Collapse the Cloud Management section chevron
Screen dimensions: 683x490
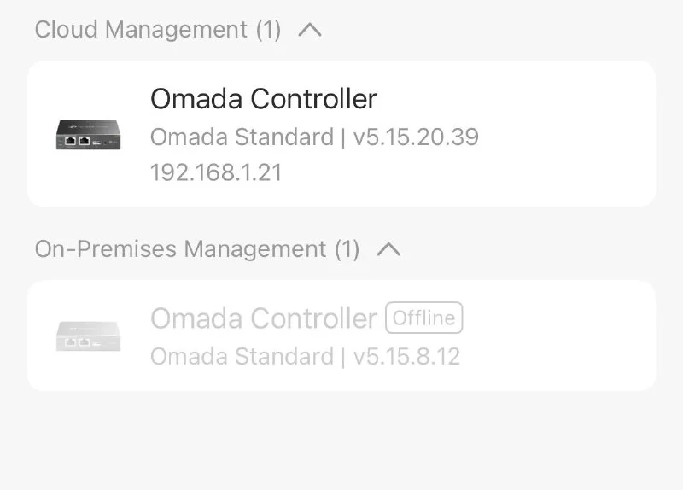[x=310, y=30]
